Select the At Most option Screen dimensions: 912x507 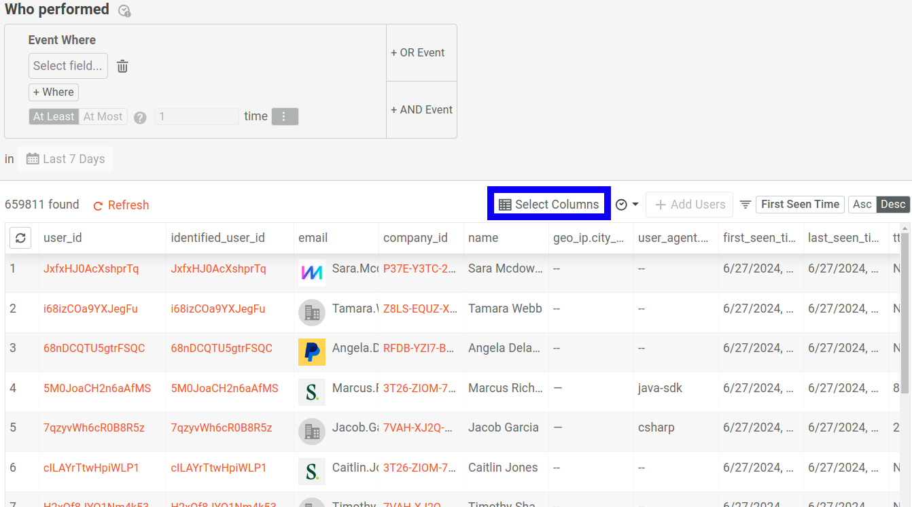(x=103, y=116)
